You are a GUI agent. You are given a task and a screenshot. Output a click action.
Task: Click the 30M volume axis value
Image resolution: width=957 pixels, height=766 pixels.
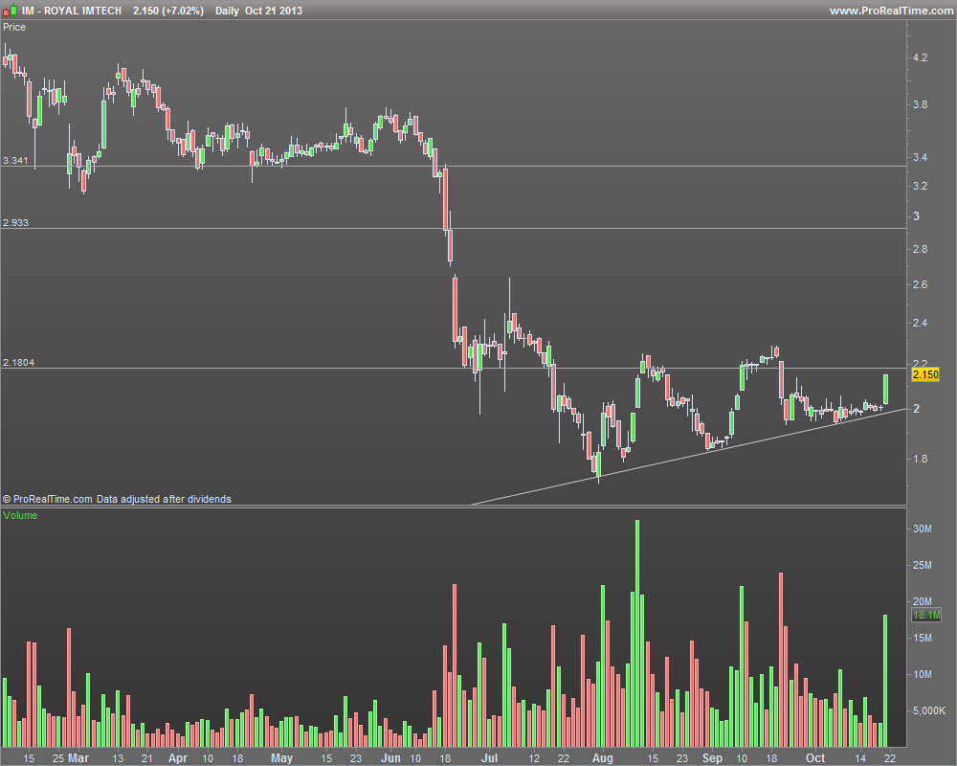tap(923, 529)
